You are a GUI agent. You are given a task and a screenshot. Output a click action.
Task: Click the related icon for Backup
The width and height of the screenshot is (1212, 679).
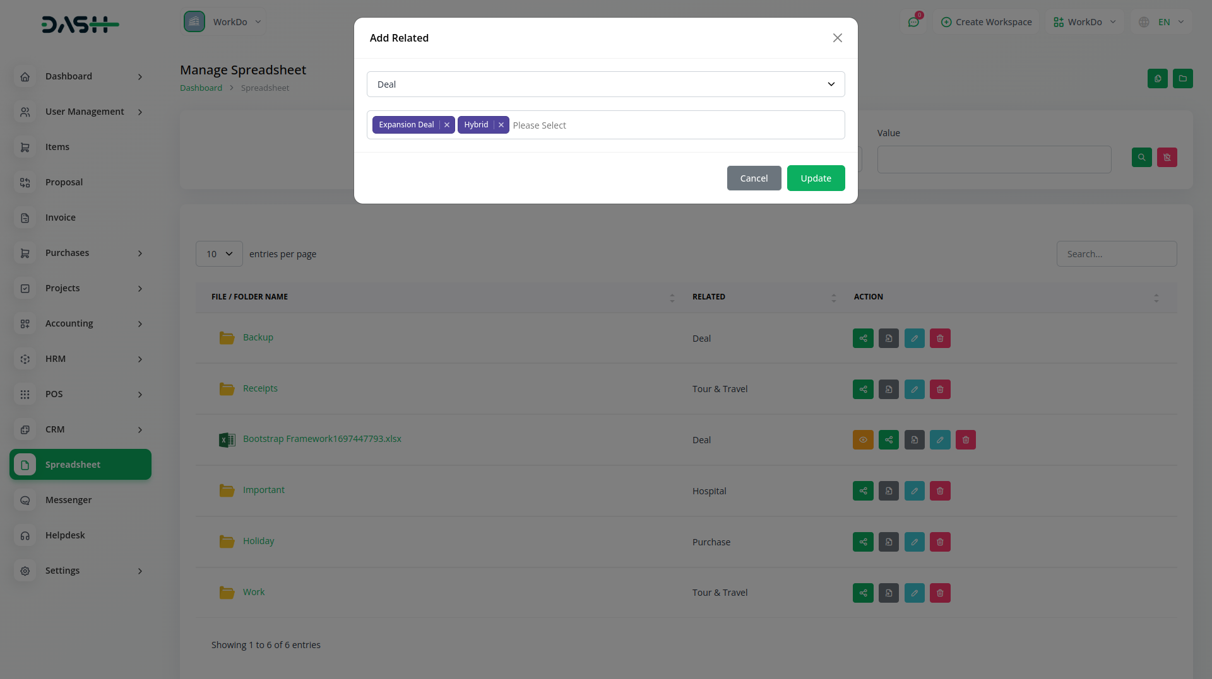(889, 339)
